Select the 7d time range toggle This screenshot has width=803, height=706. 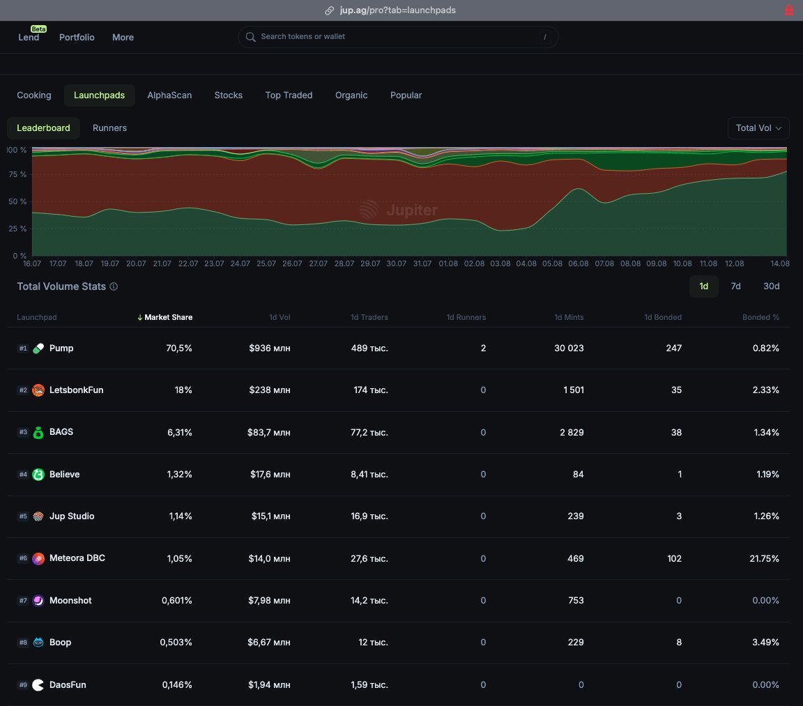[735, 286]
